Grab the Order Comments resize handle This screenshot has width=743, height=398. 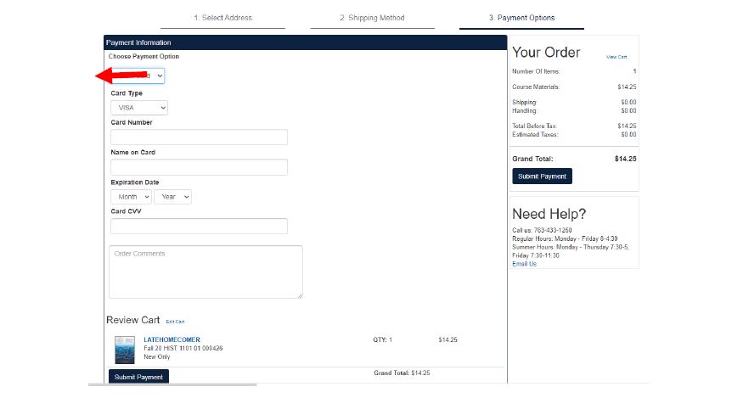[299, 294]
